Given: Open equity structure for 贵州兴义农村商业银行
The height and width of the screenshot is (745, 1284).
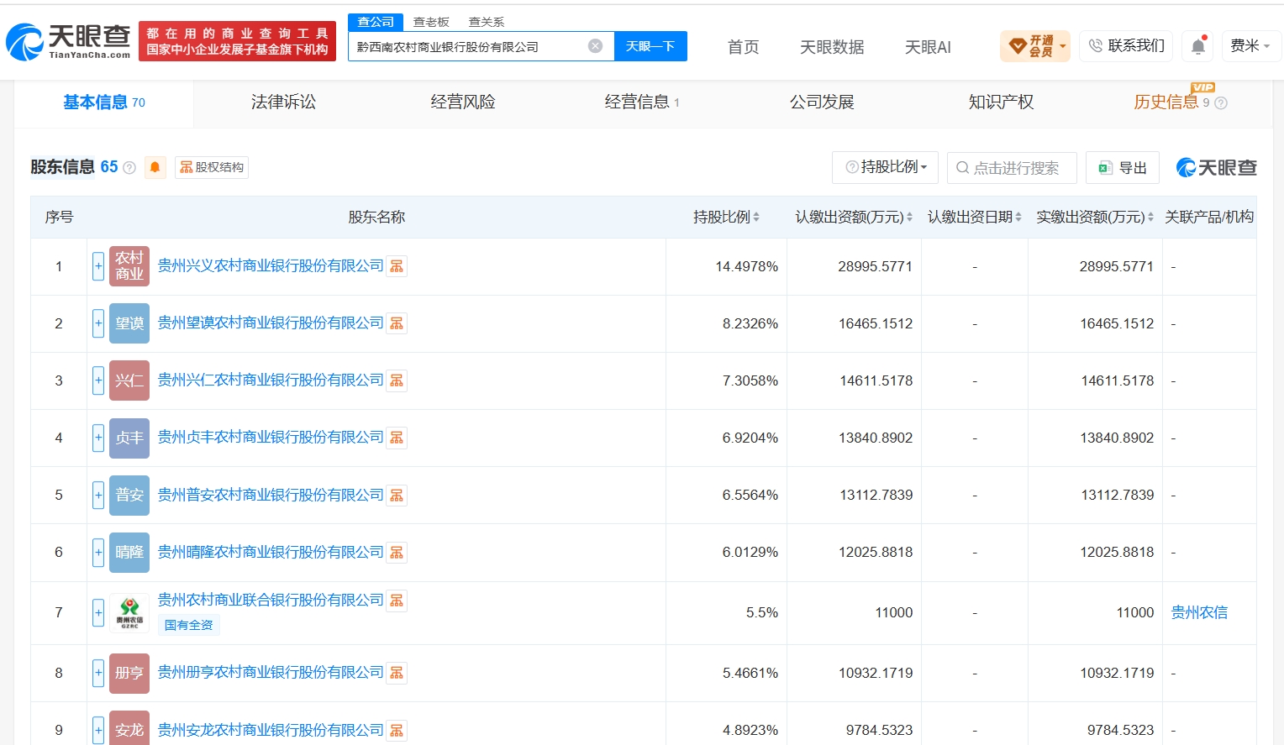Looking at the screenshot, I should [397, 266].
